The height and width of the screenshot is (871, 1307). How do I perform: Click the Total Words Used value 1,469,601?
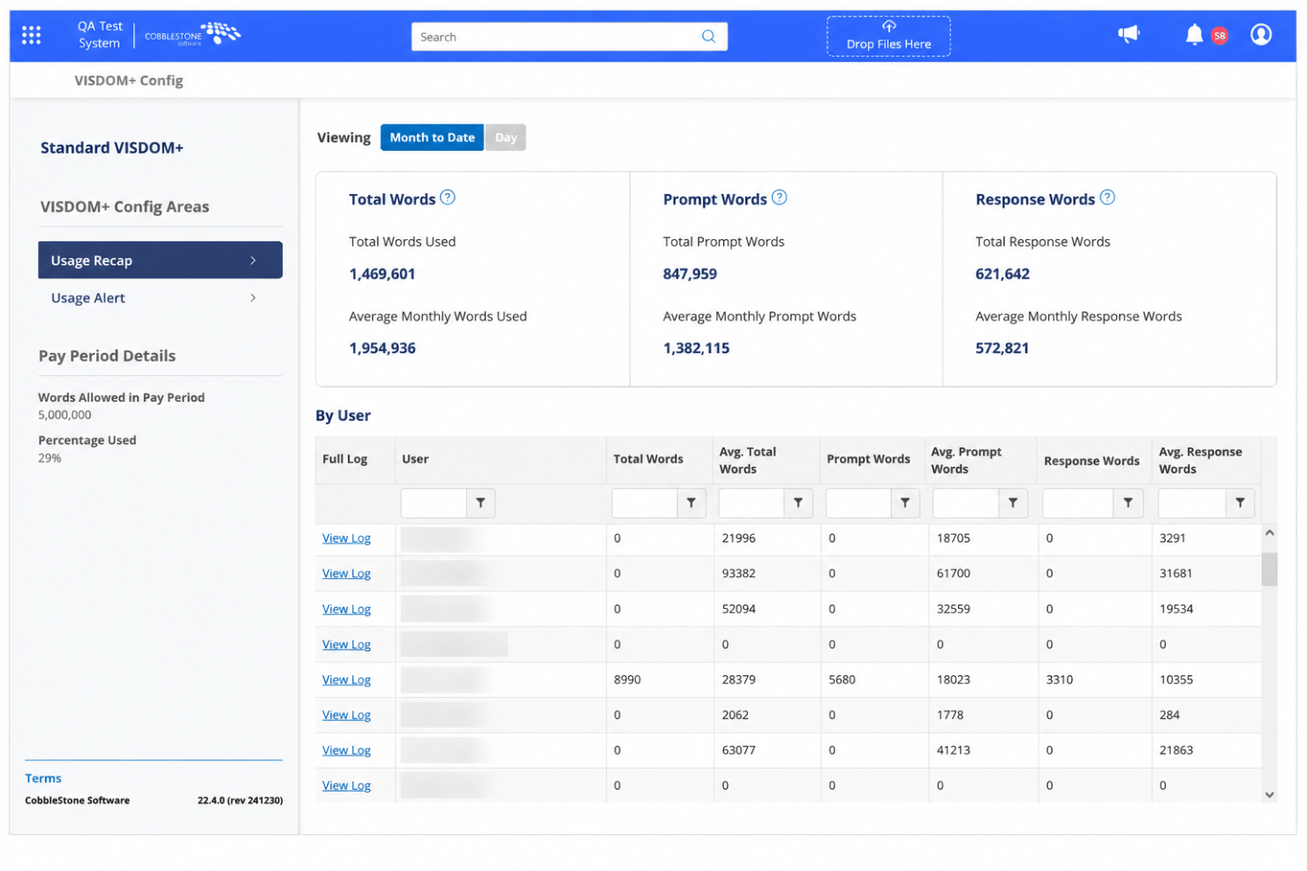coord(382,274)
